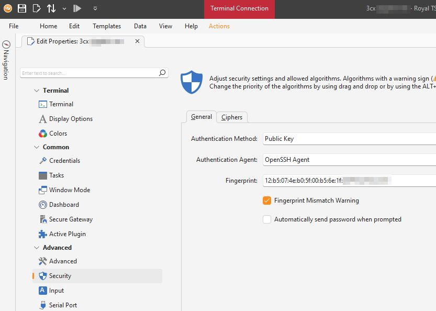
Task: Open the Templates menu
Action: point(107,26)
